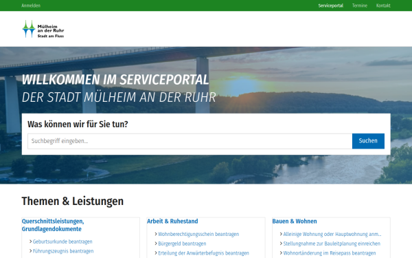Open Querschnittsleistungen, Grundlagendokumente category
Viewport: 412px width, 258px height.
[x=53, y=225]
